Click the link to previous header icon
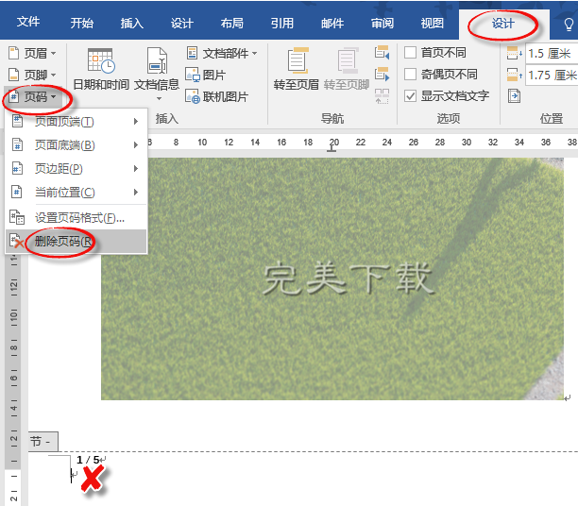The height and width of the screenshot is (506, 578). click(382, 96)
